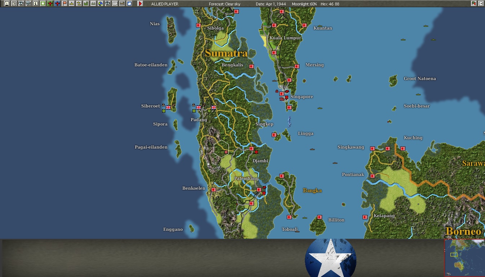The width and height of the screenshot is (485, 277).
Task: Click the "ALLIED PLAYER" status text
Action: (165, 4)
